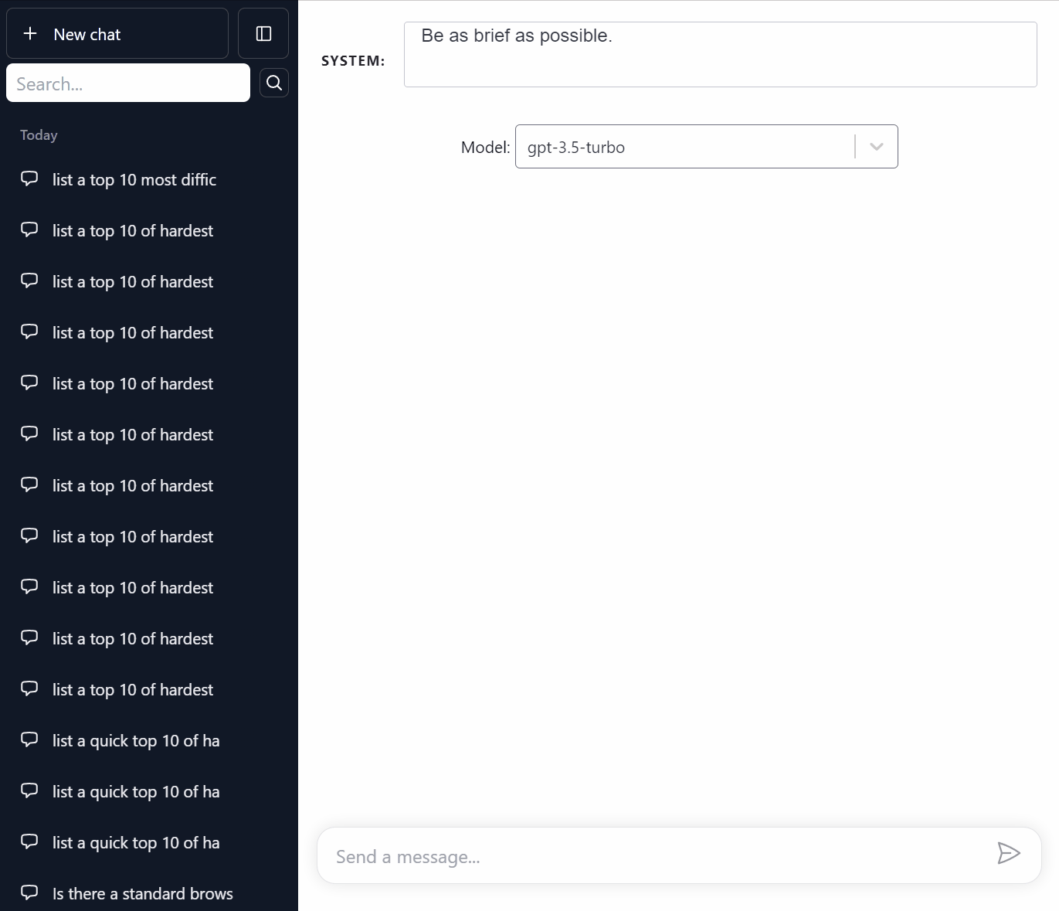Click the plus icon in New chat
Viewport: 1059px width, 911px height.
coord(30,33)
